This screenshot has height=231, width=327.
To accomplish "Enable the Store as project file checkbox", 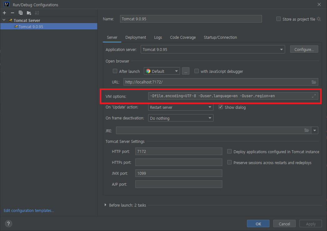I will (279, 19).
